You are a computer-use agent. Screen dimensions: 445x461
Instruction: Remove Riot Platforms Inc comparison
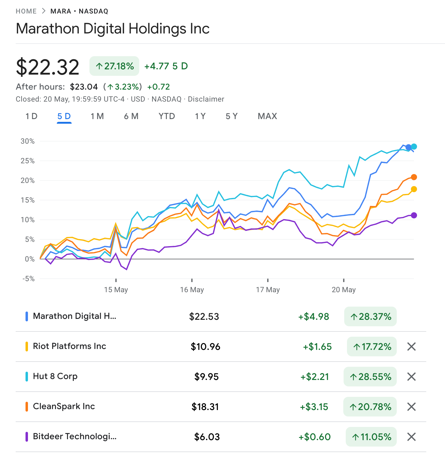411,347
